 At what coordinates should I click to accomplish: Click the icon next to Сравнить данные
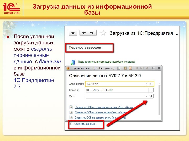71,124
